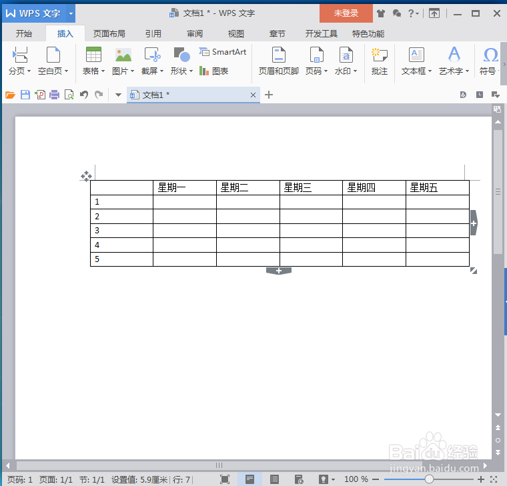This screenshot has width=507, height=486.
Task: Zoom out with the minus button
Action: [x=376, y=479]
